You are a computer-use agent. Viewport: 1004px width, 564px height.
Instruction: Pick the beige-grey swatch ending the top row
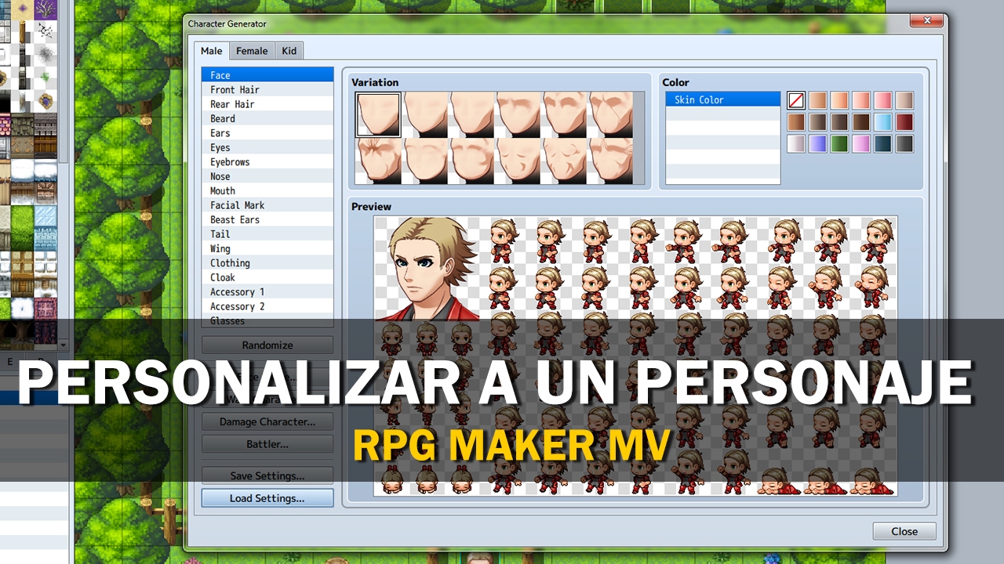(x=905, y=100)
